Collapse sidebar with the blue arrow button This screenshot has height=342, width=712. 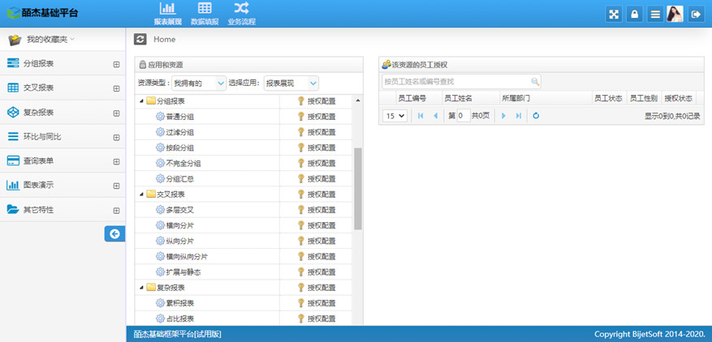(x=114, y=233)
